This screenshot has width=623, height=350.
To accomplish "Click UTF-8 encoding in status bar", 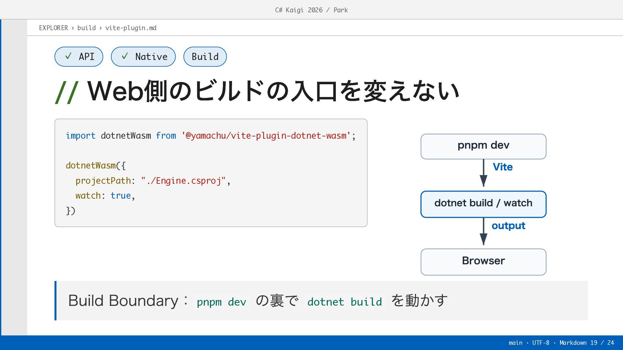I will click(541, 343).
